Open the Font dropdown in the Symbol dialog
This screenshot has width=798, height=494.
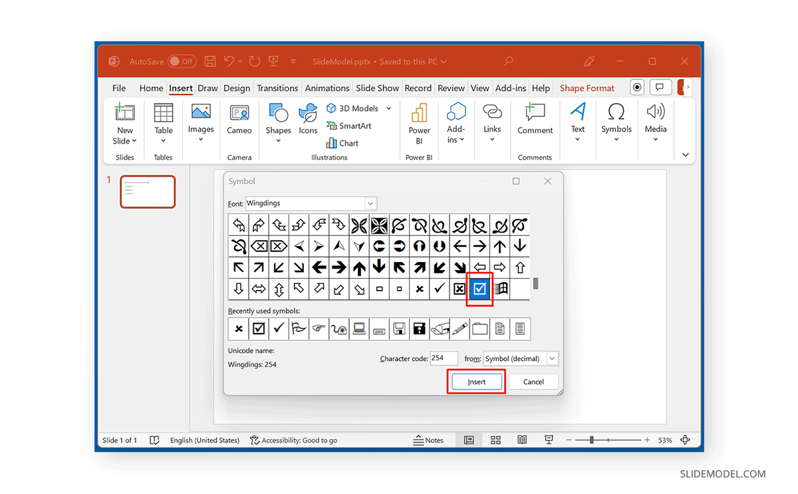[370, 203]
